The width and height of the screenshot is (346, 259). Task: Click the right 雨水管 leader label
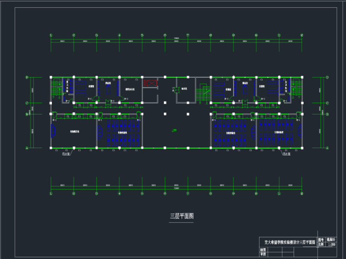click(x=285, y=154)
